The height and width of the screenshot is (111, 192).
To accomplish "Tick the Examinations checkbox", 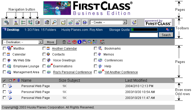I will 44,66.
